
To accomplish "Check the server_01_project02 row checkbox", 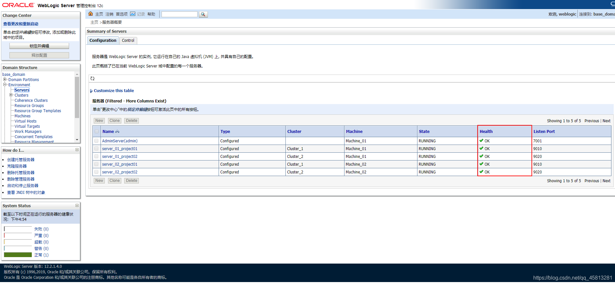I will 96,157.
